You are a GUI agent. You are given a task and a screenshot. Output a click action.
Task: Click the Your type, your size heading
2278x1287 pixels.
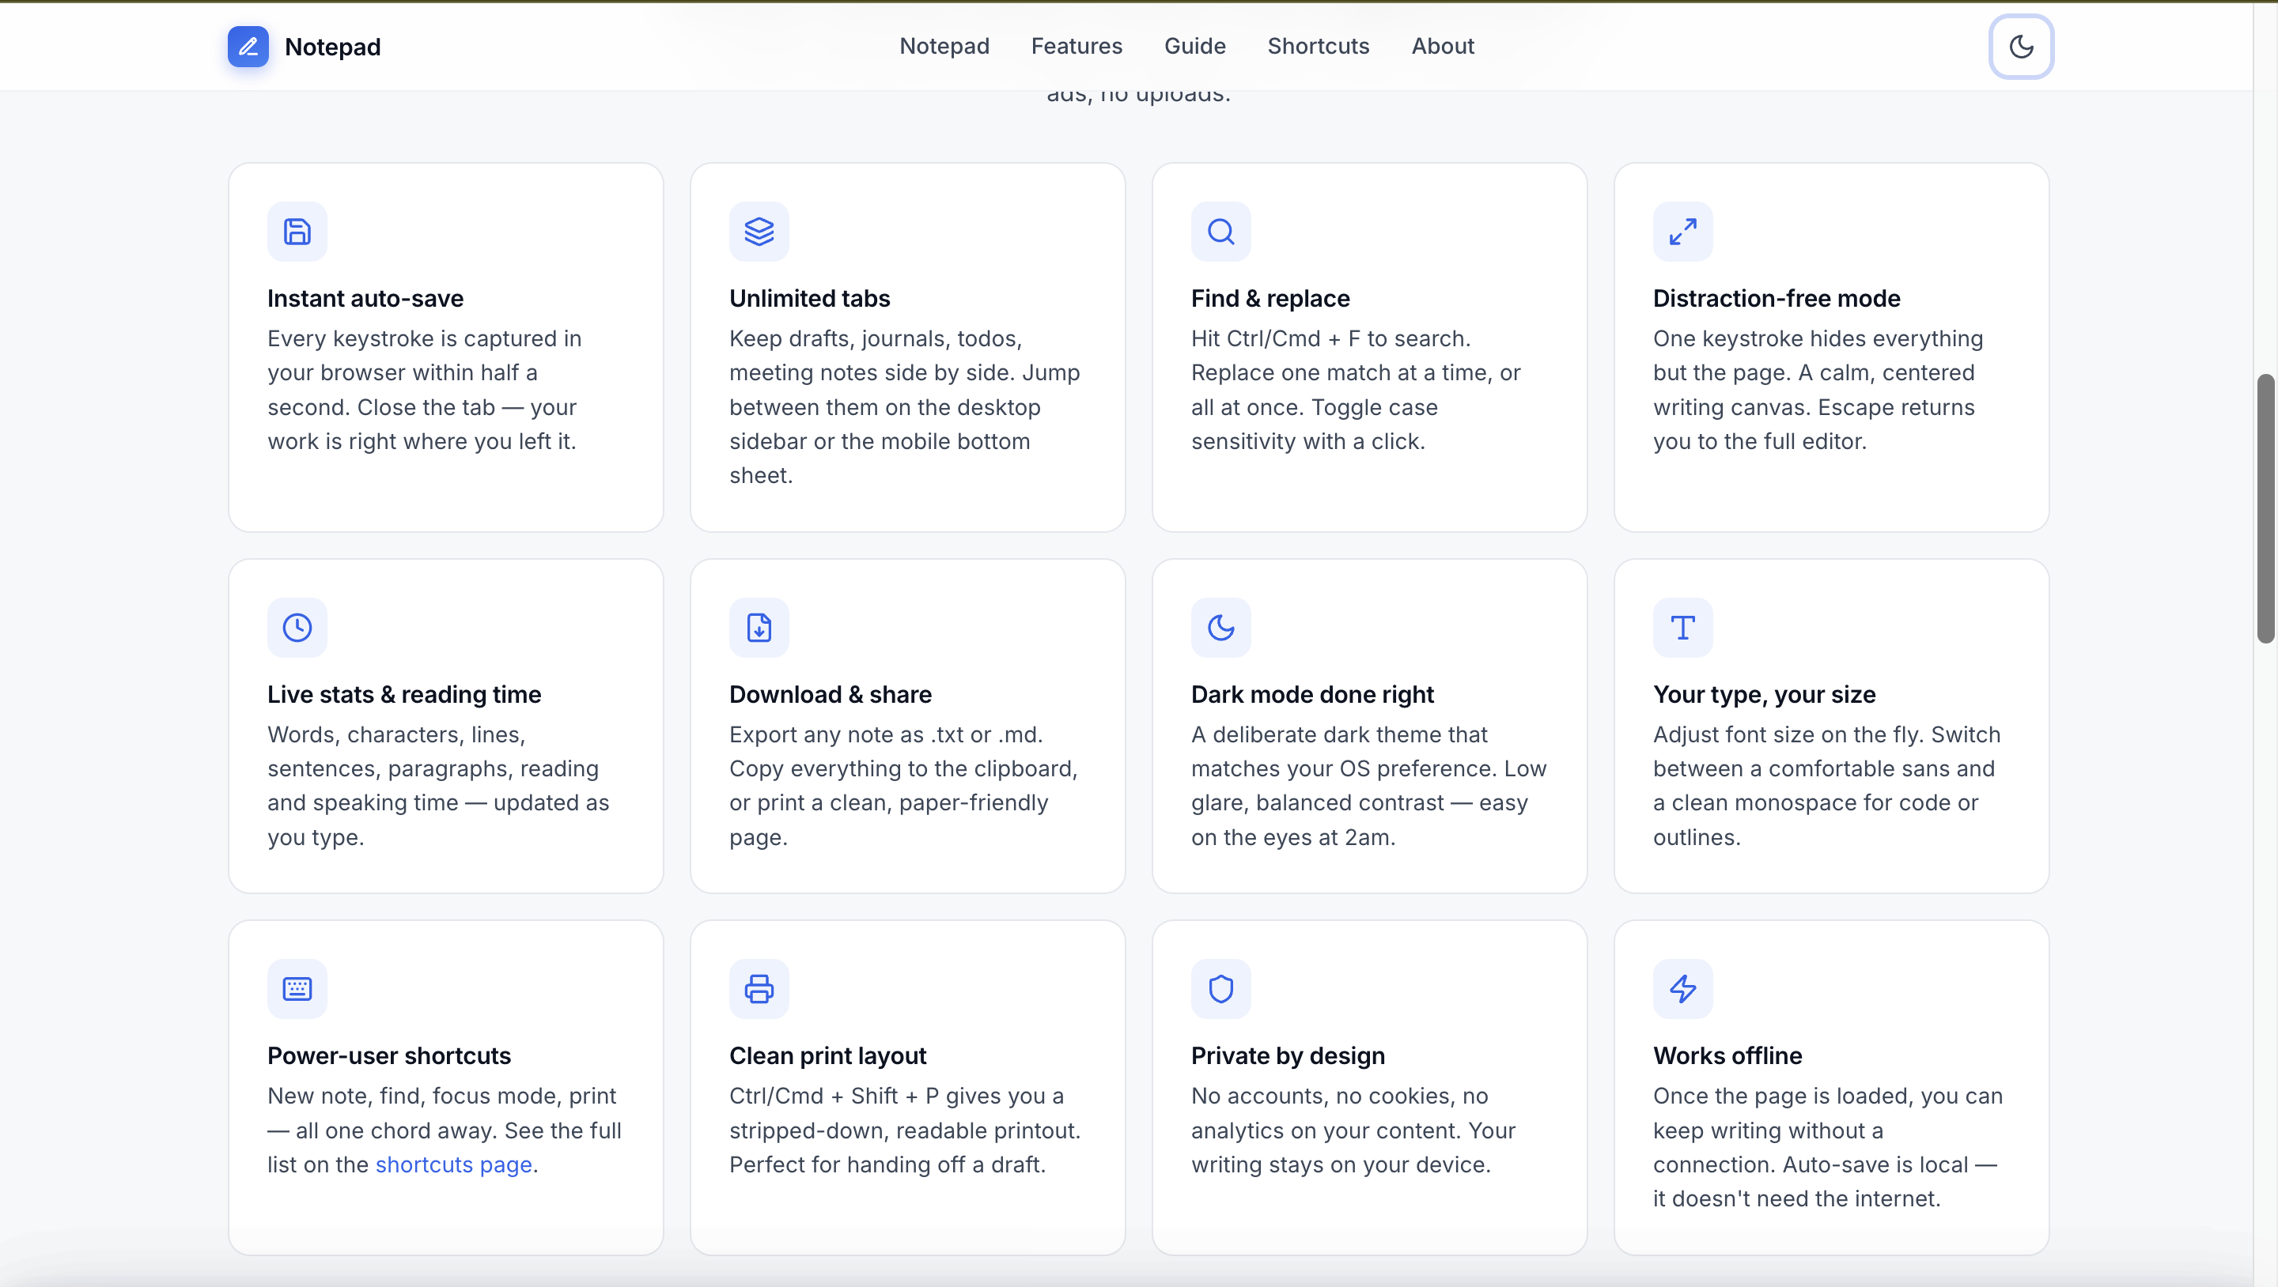(1764, 695)
